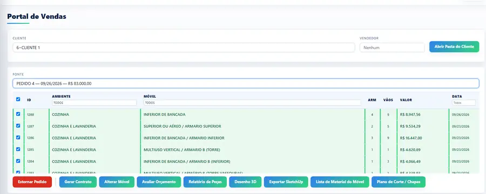Click the Gerar Contrato button
486x194 pixels.
pyautogui.click(x=78, y=182)
